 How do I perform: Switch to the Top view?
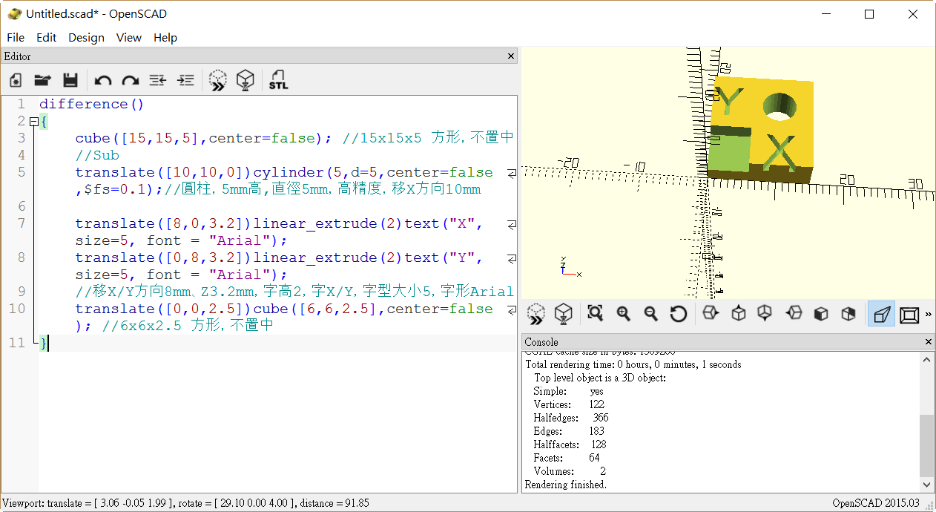click(738, 314)
